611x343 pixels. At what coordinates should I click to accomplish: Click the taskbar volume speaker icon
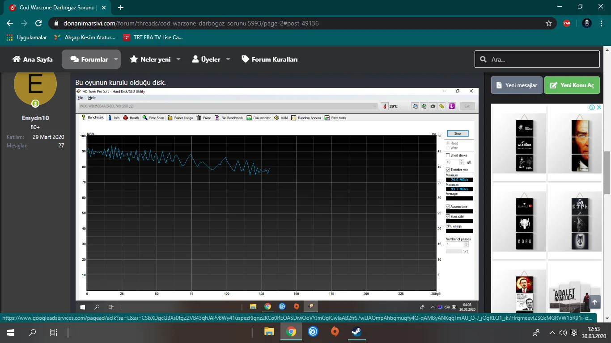pos(563,333)
